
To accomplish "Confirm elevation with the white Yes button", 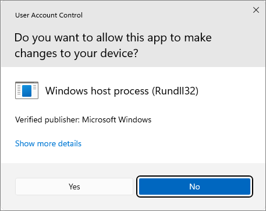I will tap(74, 187).
